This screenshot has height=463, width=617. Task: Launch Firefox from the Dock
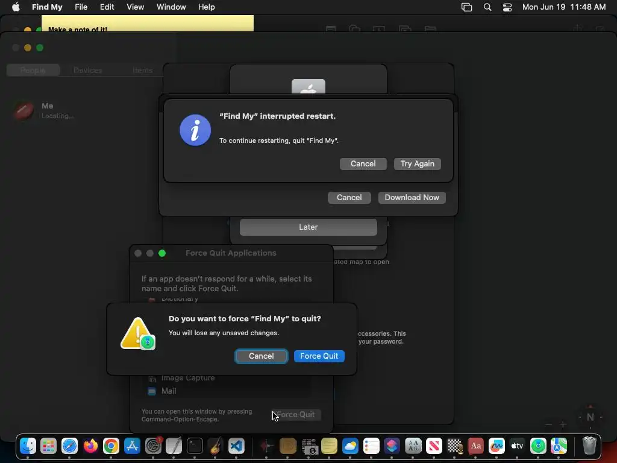point(90,446)
